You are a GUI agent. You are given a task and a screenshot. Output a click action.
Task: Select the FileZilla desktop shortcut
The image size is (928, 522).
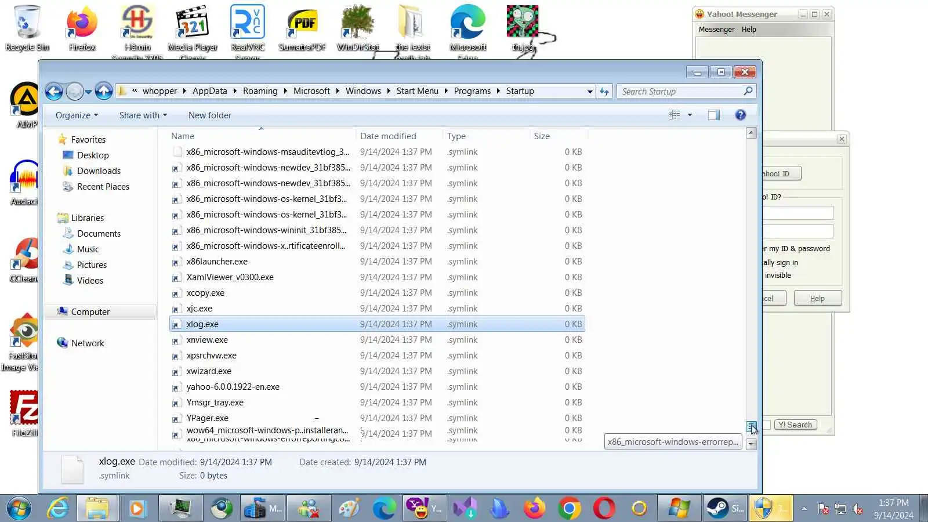click(x=24, y=413)
